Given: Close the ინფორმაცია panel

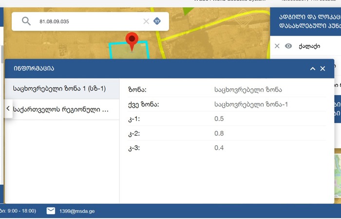Looking at the screenshot, I should click(x=322, y=69).
